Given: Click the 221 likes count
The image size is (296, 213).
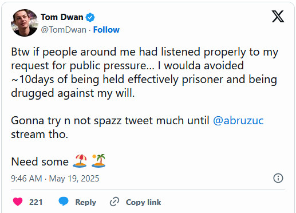Looking at the screenshot, I should click(35, 202).
